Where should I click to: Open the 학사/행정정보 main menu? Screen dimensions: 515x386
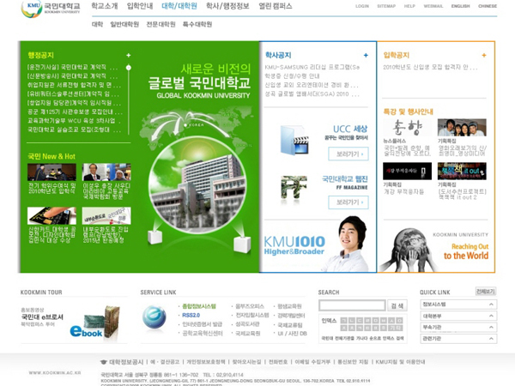[227, 6]
